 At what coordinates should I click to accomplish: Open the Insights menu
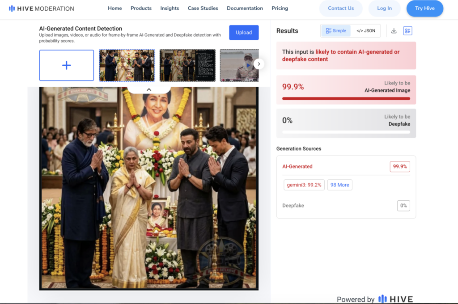(170, 8)
